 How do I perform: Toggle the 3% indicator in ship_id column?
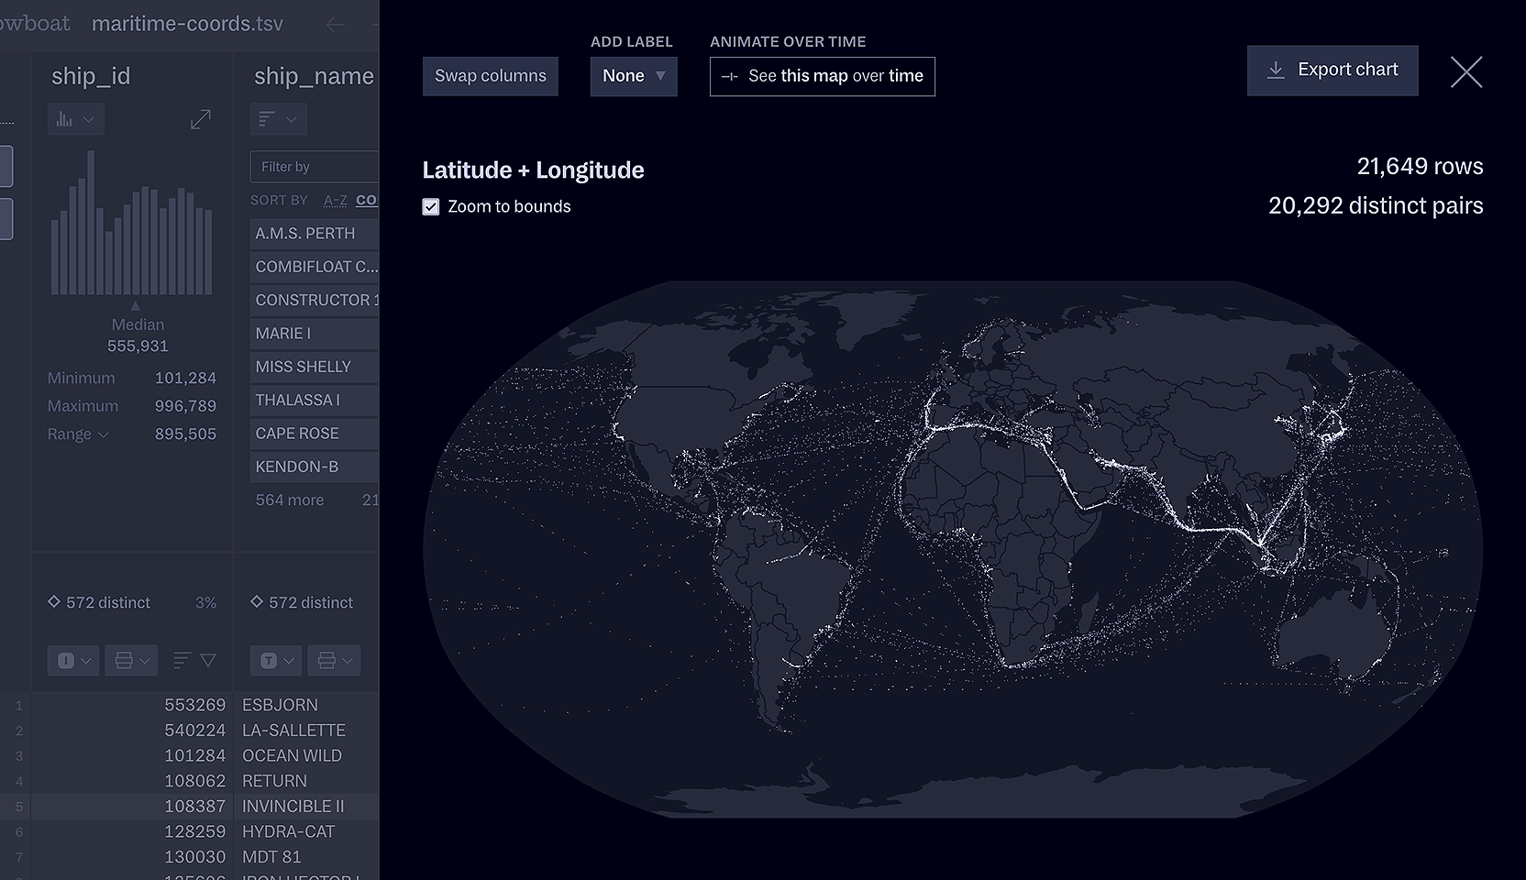coord(205,602)
